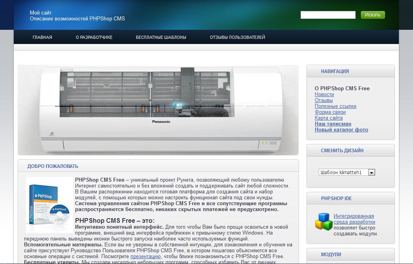This screenshot has width=413, height=264.
Task: Open ОТЗЫВЫ ПОЛЬЗОВАТЕЛЕЙ menu item
Action: (237, 37)
